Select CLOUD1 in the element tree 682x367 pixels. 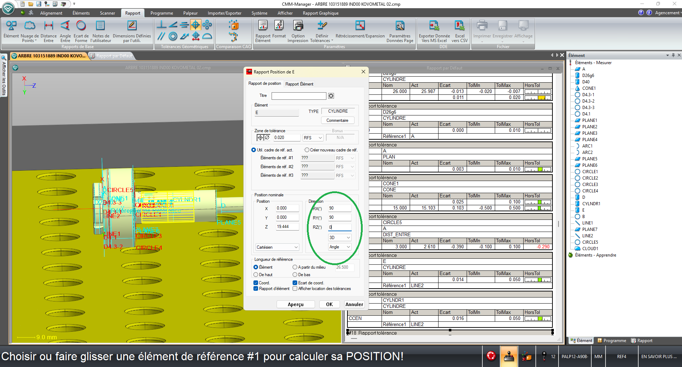(590, 249)
